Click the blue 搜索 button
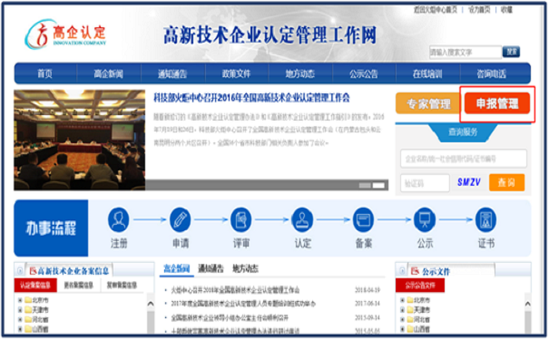 511,52
